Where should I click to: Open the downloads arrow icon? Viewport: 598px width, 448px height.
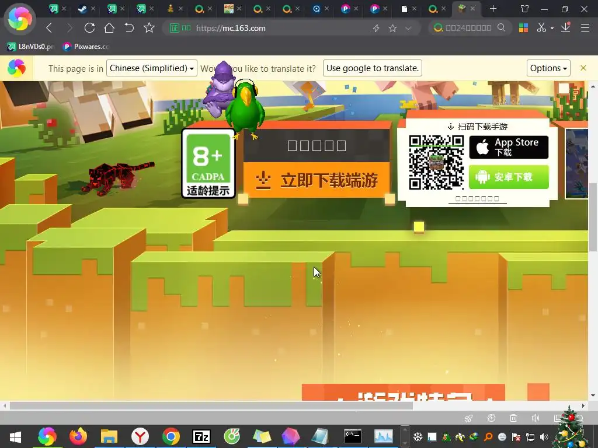[565, 27]
